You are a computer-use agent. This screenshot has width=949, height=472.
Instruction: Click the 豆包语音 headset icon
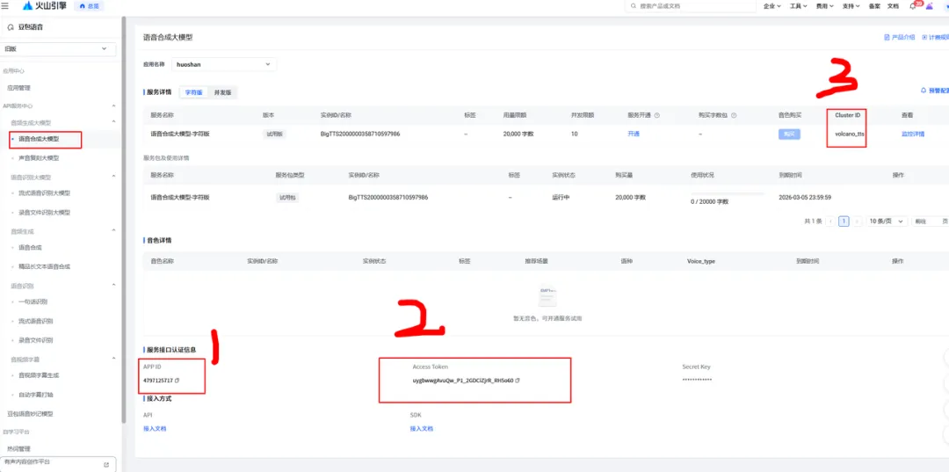point(11,27)
